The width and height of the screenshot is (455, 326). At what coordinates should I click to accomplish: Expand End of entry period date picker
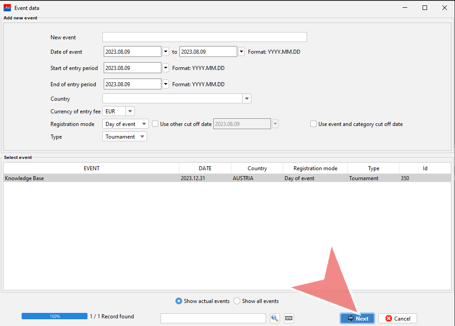pos(165,84)
